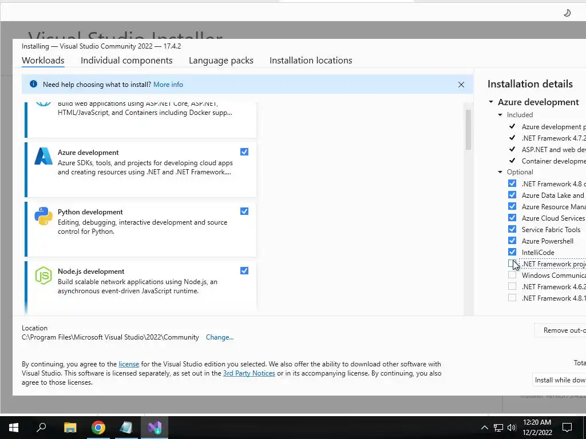Switch to the Language packs tab
The width and height of the screenshot is (586, 439).
point(221,61)
